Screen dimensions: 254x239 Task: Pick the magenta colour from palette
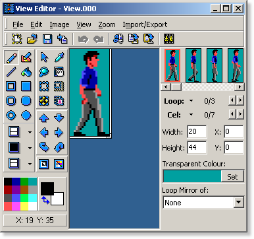tap(16, 207)
